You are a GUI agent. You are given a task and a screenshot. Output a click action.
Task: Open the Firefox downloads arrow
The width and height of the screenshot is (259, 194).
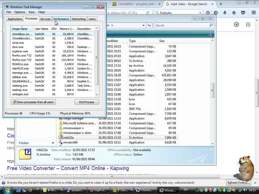[x=225, y=13]
